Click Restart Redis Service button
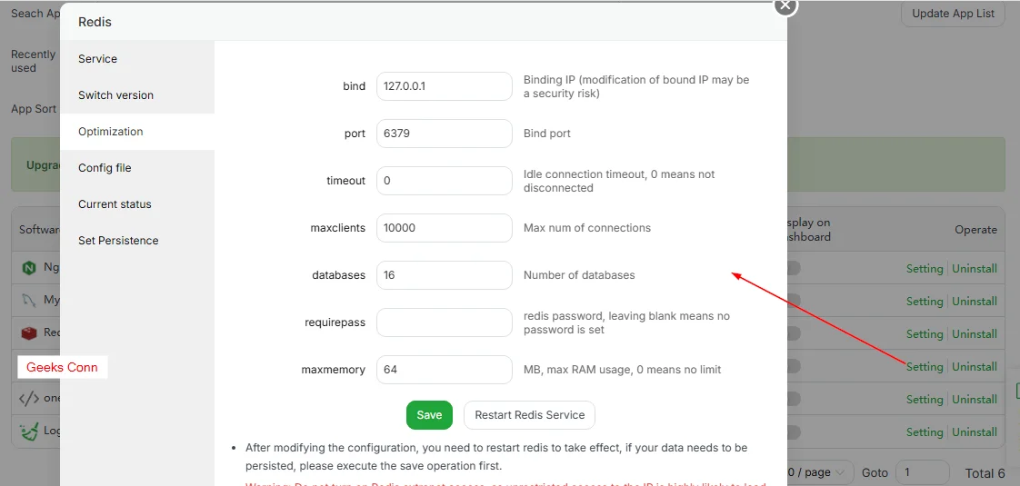Screen dimensions: 1020x486 [x=529, y=415]
